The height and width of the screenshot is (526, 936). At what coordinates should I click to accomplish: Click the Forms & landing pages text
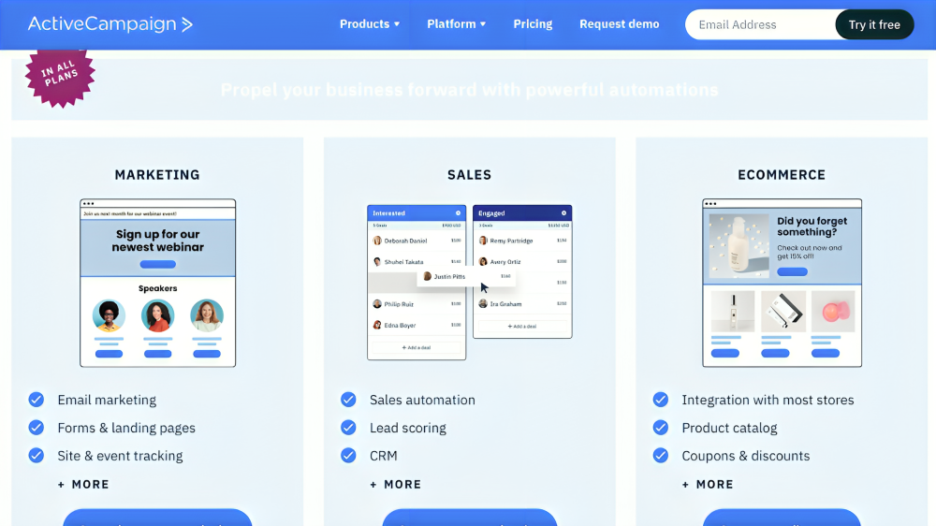click(126, 428)
